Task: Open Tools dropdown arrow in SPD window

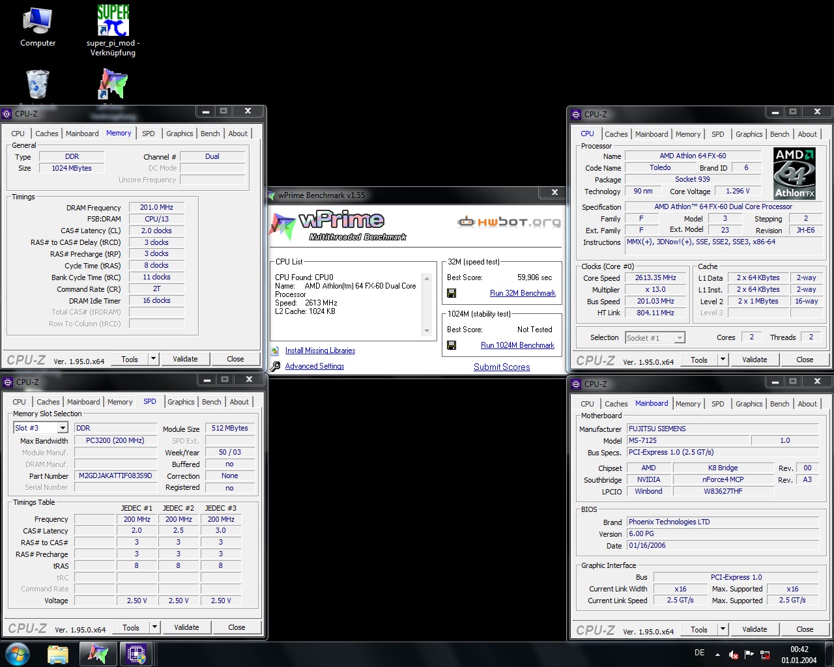Action: (154, 627)
